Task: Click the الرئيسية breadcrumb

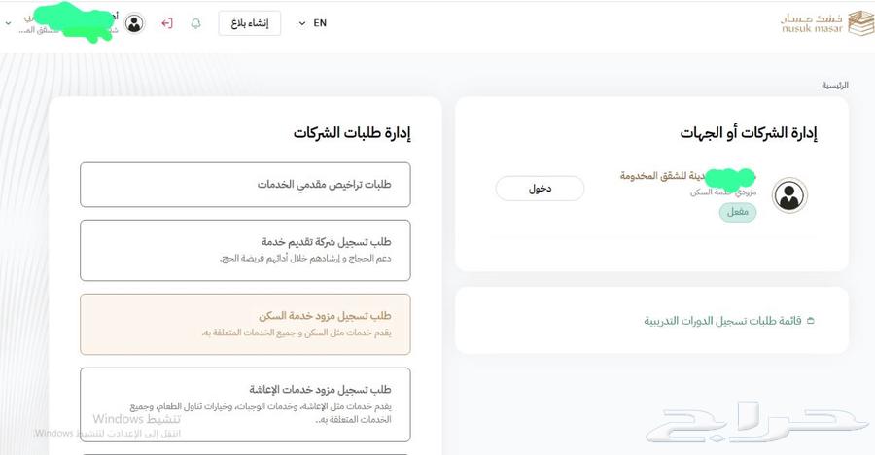Action: coord(835,86)
